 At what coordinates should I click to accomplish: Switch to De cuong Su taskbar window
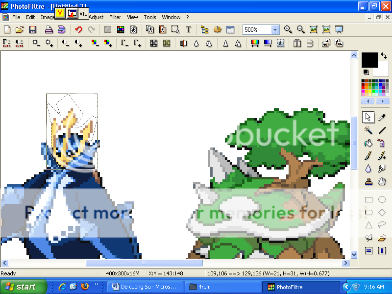tap(145, 287)
